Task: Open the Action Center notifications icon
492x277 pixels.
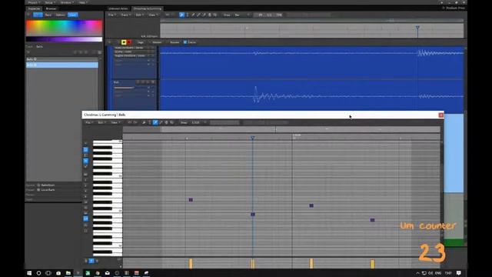Action: tap(459, 273)
